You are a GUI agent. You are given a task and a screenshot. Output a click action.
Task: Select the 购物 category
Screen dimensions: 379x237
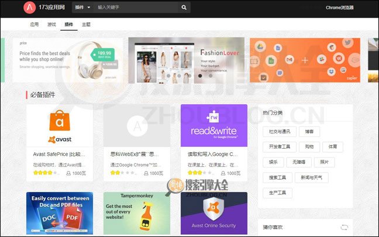[309, 147]
